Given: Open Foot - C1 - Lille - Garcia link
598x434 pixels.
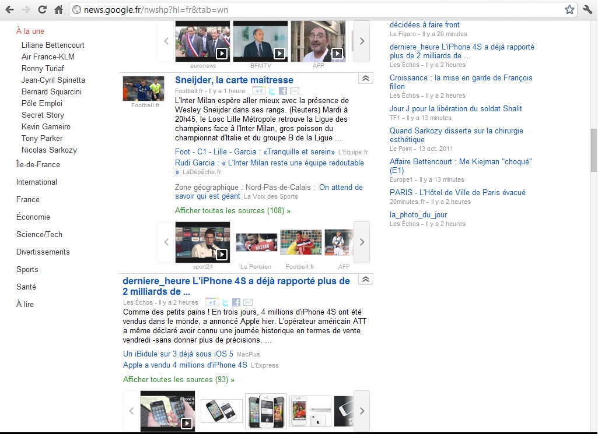Looking at the screenshot, I should click(255, 151).
